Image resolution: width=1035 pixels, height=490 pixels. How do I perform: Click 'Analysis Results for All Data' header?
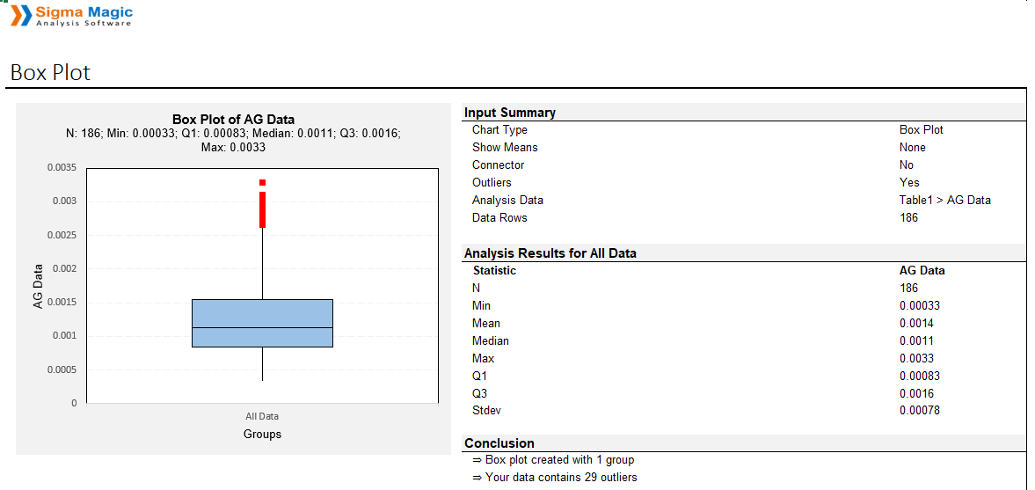(550, 253)
